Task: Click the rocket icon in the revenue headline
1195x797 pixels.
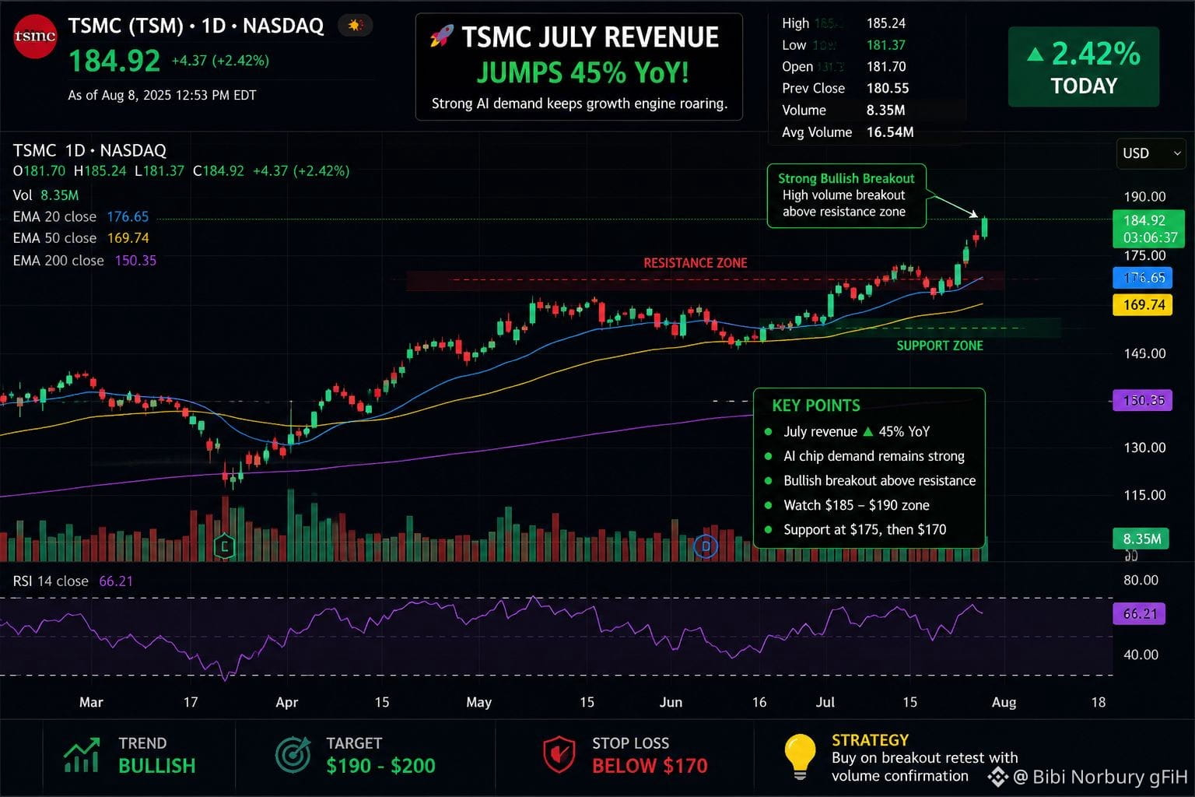Action: [x=441, y=36]
